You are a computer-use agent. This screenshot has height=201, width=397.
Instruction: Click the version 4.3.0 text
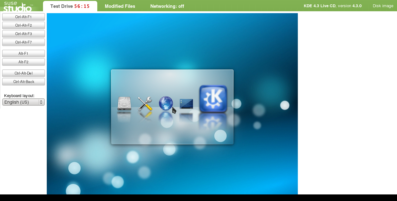[x=350, y=6]
